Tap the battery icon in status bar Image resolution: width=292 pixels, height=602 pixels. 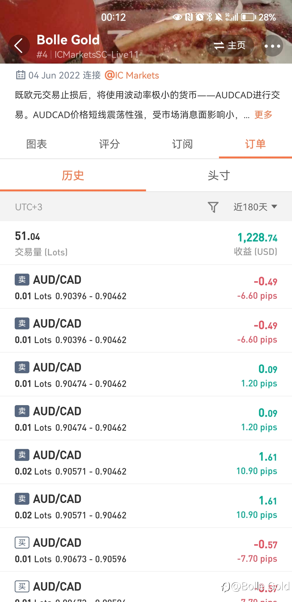click(x=248, y=17)
